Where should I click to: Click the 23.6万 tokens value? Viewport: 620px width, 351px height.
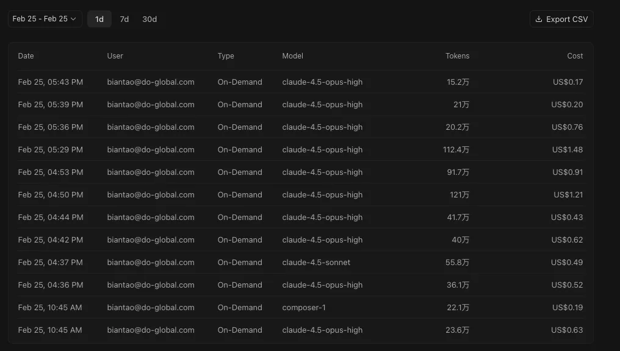tap(458, 330)
